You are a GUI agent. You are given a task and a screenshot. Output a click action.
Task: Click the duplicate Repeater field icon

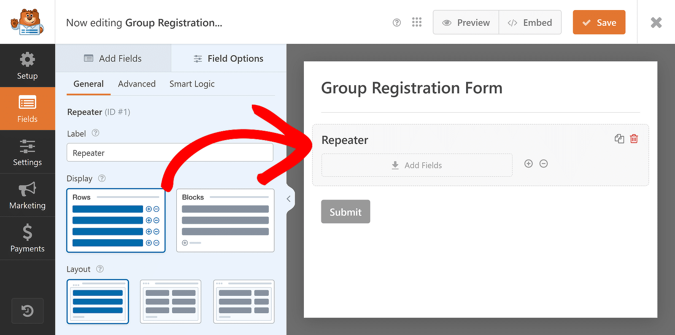(x=619, y=139)
